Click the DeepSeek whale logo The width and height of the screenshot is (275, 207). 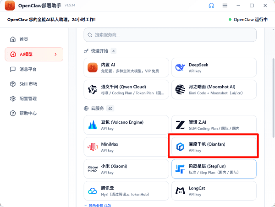point(180,67)
